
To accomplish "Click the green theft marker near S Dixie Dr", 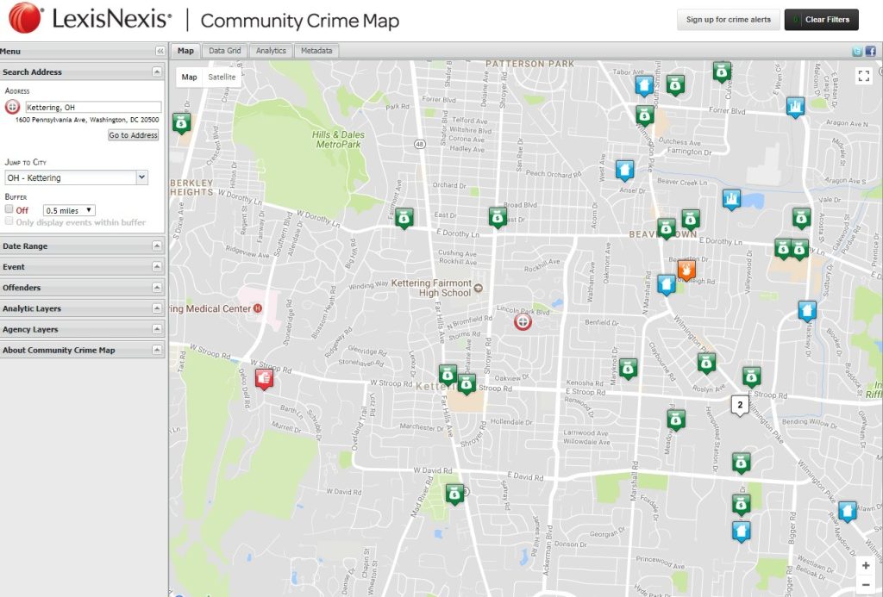I will (181, 122).
